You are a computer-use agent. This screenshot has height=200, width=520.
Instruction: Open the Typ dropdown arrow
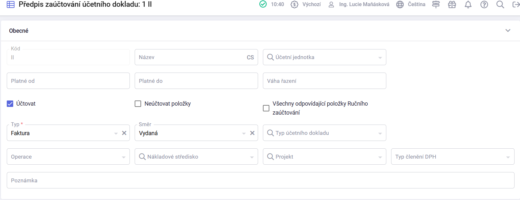point(116,134)
